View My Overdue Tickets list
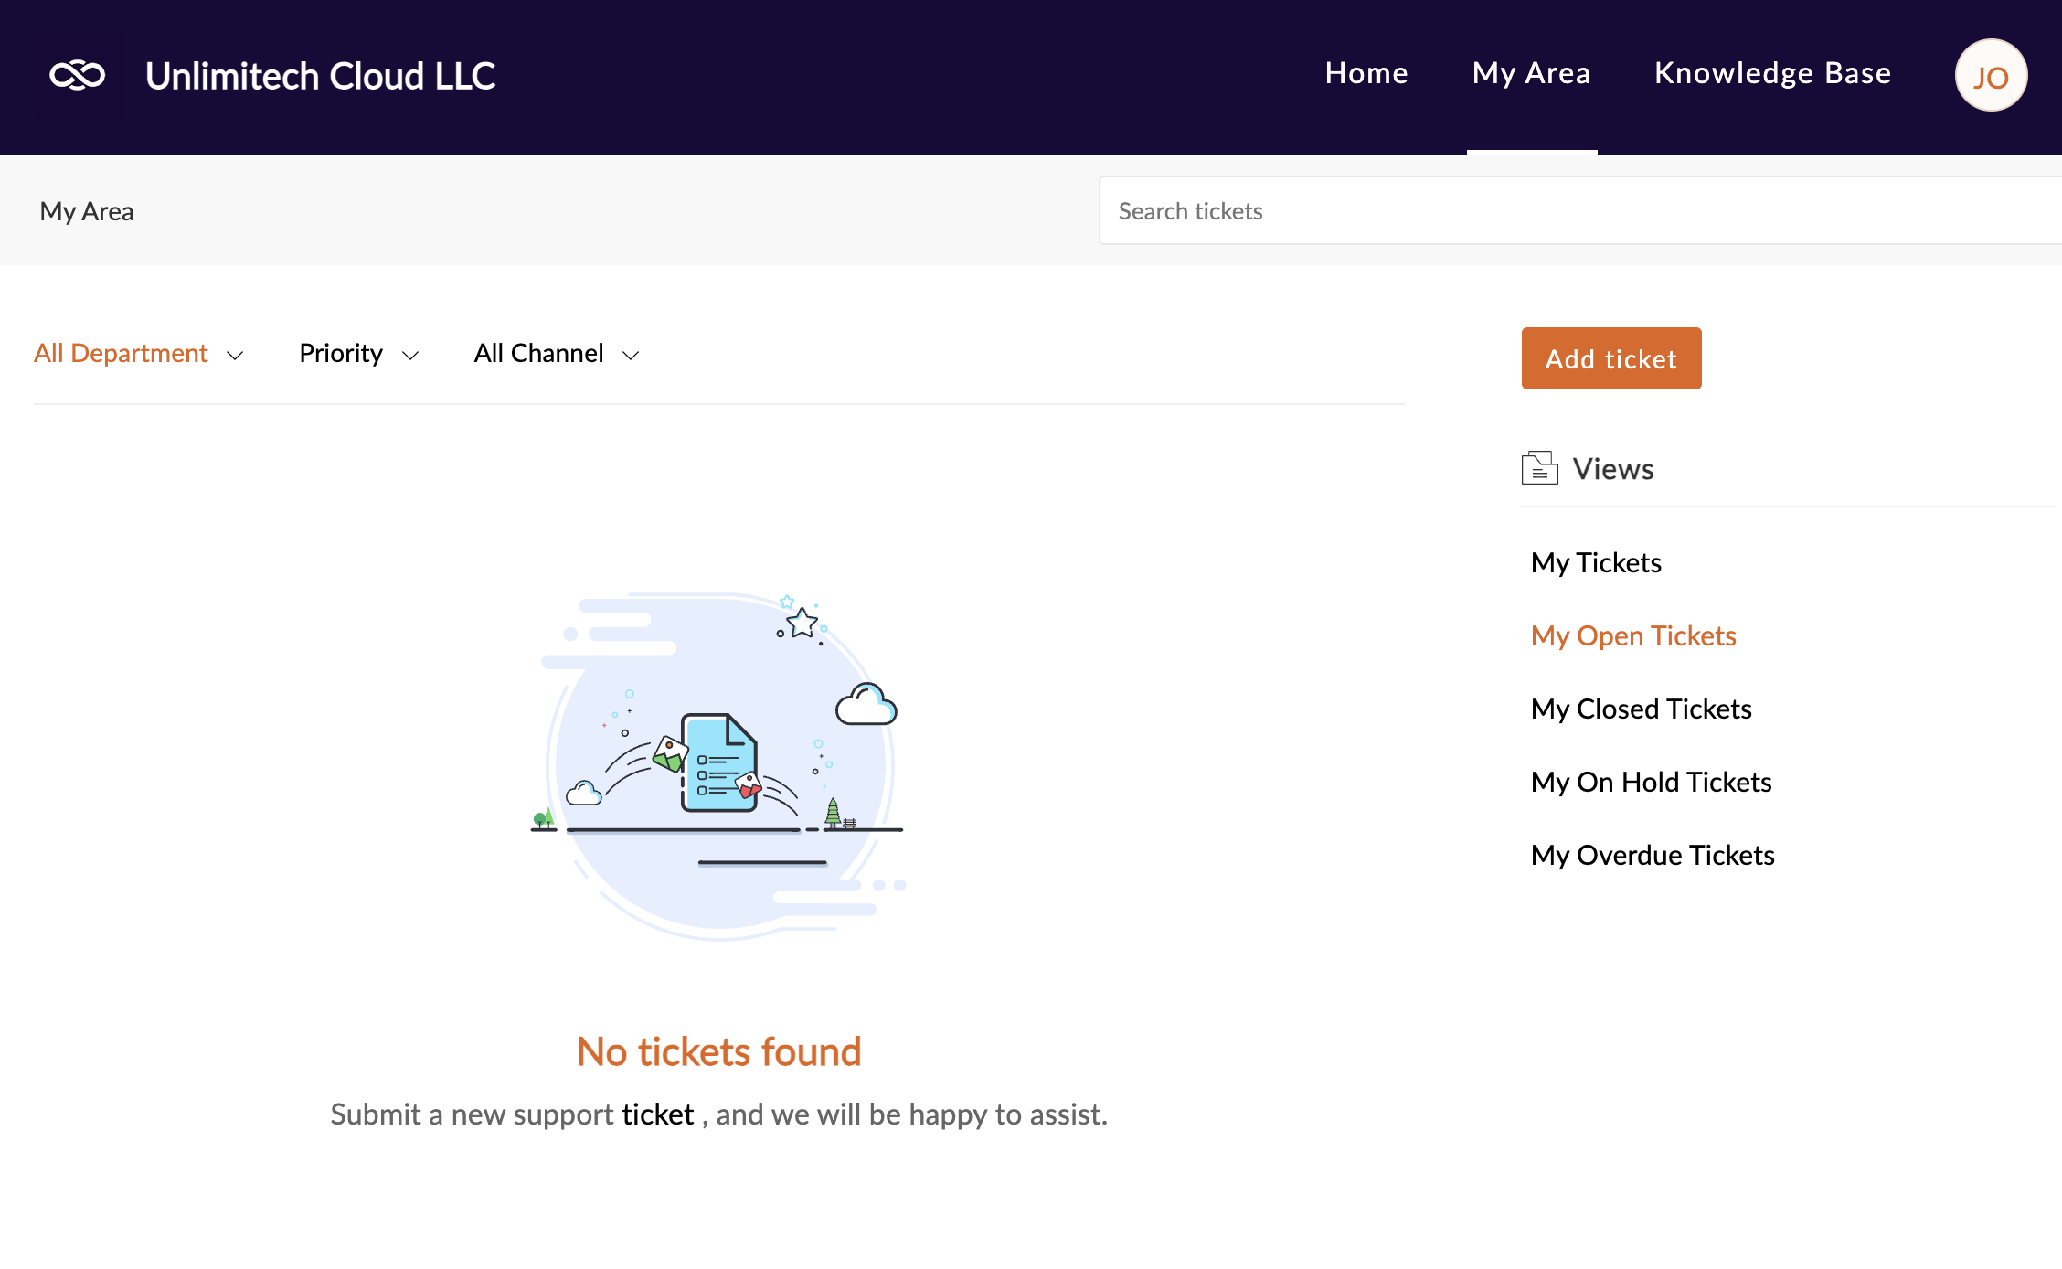2062x1269 pixels. pyautogui.click(x=1653, y=855)
